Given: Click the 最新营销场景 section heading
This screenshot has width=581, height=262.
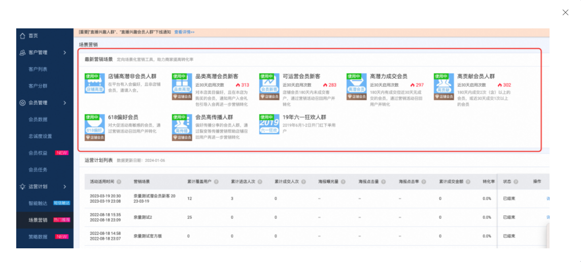Looking at the screenshot, I should (x=98, y=59).
